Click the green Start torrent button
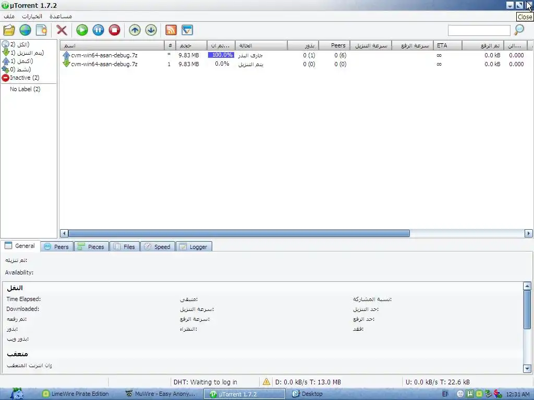 click(82, 30)
